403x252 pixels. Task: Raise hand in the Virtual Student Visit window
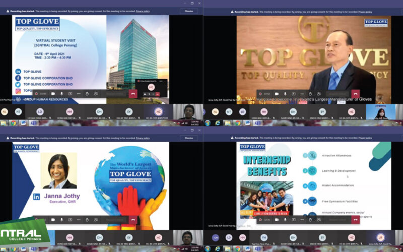(87, 94)
